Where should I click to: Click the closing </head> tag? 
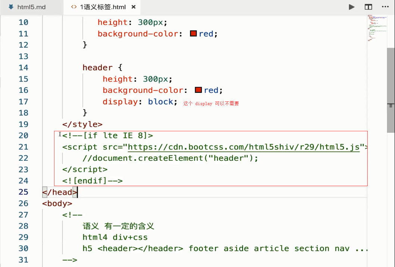[60, 192]
